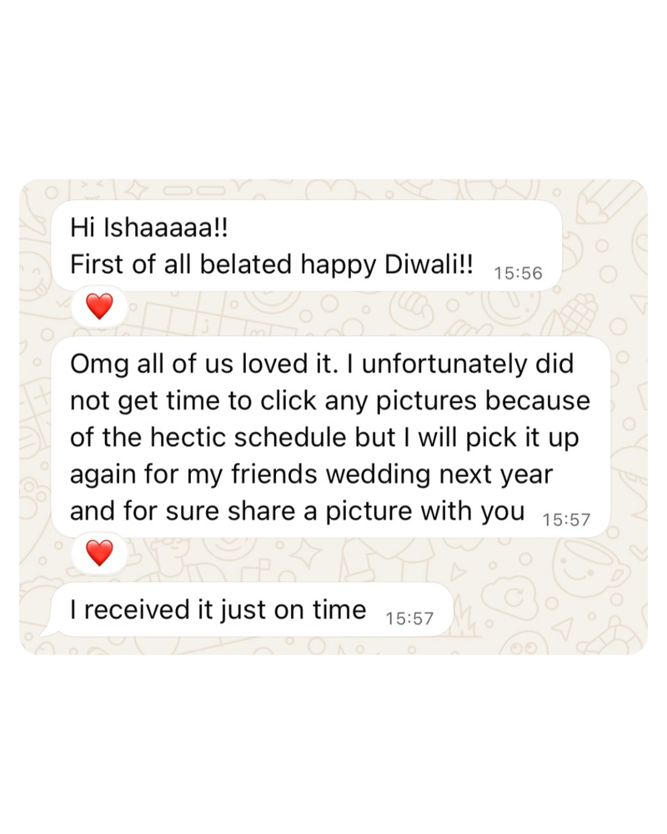The height and width of the screenshot is (834, 667).
Task: Click the word "Diwali!!" in the first message
Action: pos(429,264)
